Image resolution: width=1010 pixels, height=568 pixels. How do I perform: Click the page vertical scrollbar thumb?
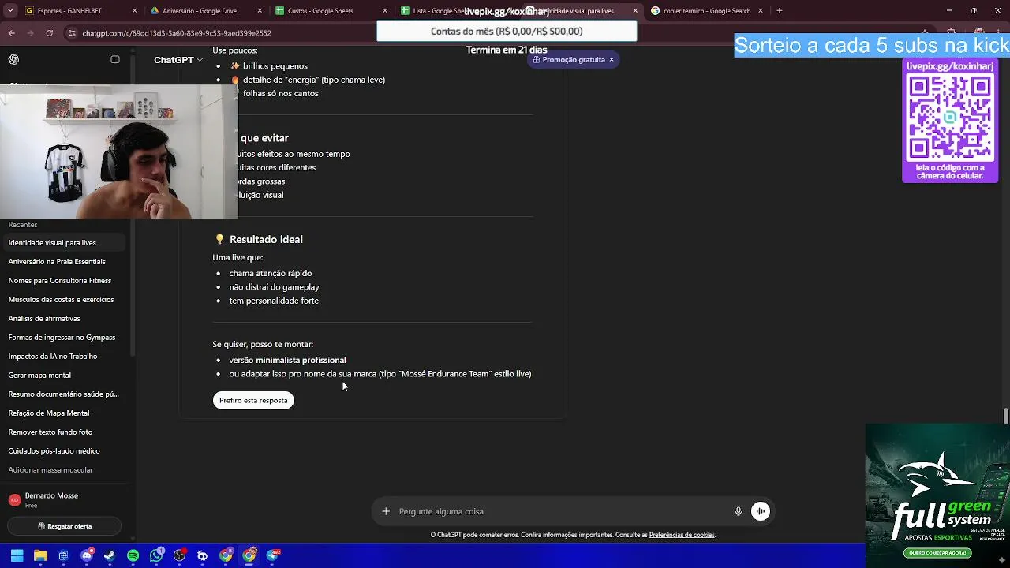1005,416
